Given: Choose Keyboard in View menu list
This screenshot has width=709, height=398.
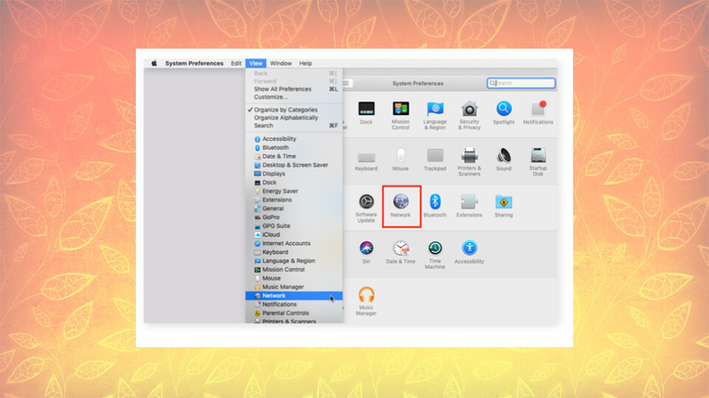Looking at the screenshot, I should click(x=294, y=252).
